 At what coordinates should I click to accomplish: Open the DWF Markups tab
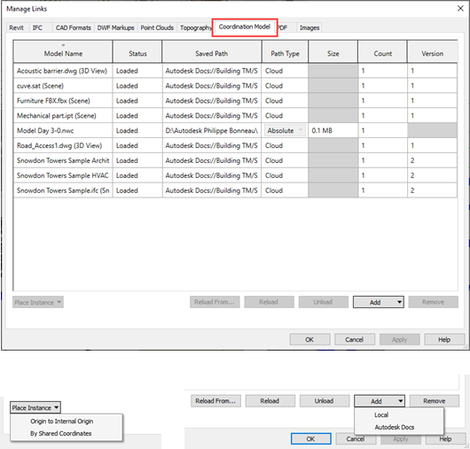(115, 27)
